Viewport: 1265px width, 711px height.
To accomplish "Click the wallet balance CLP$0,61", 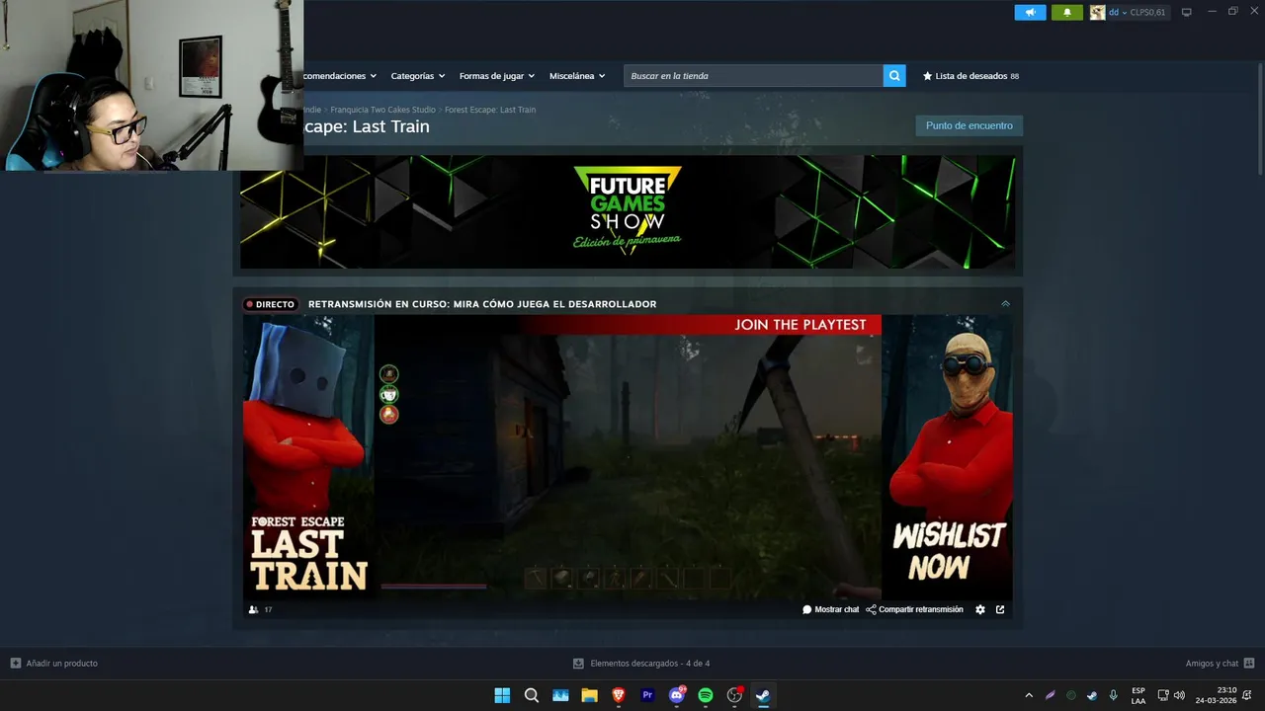I will [1147, 13].
